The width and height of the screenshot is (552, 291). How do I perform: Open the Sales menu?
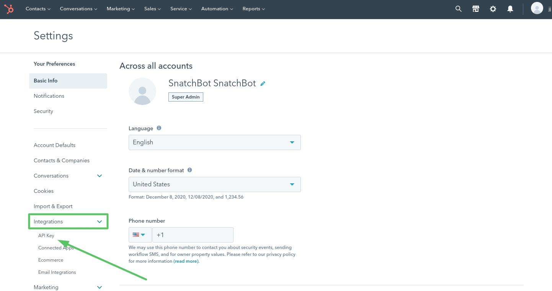click(152, 9)
